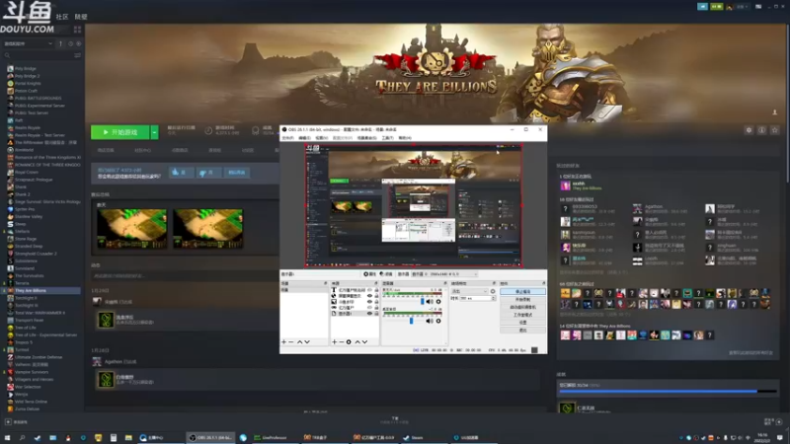Add They Are Billions to favorites star
The image size is (790, 444).
pyautogui.click(x=775, y=130)
